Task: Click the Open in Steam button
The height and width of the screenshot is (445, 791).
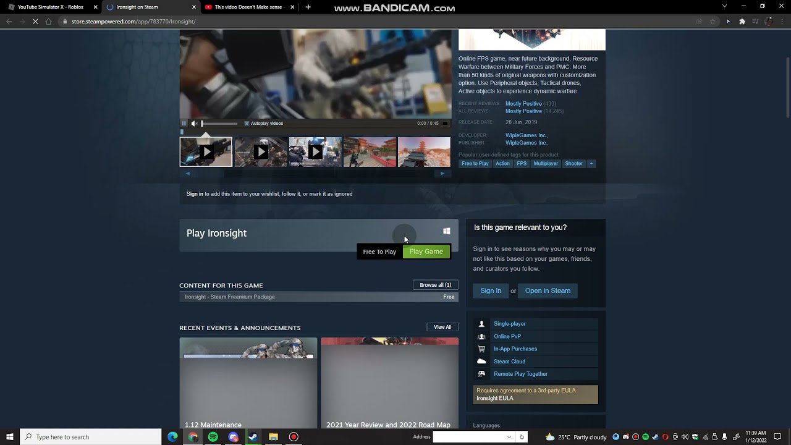Action: pyautogui.click(x=548, y=290)
